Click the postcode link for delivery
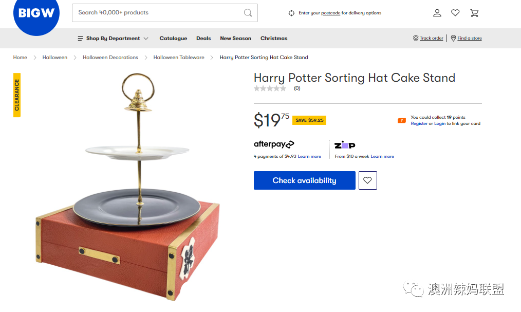The image size is (521, 312). pos(330,13)
